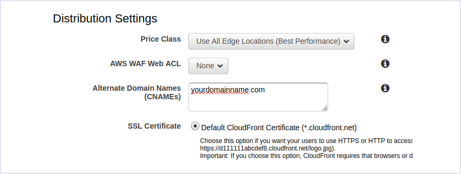Click the resize grip of the CNAMEs text box
The width and height of the screenshot is (461, 174).
(x=325, y=108)
